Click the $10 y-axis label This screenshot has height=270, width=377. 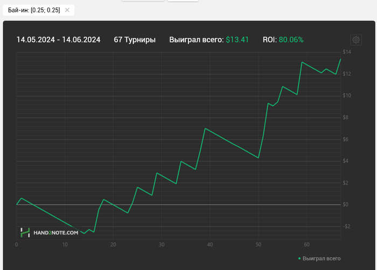click(347, 96)
